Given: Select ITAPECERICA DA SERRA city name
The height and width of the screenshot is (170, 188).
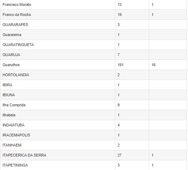Looking at the screenshot, I should click(25, 155).
